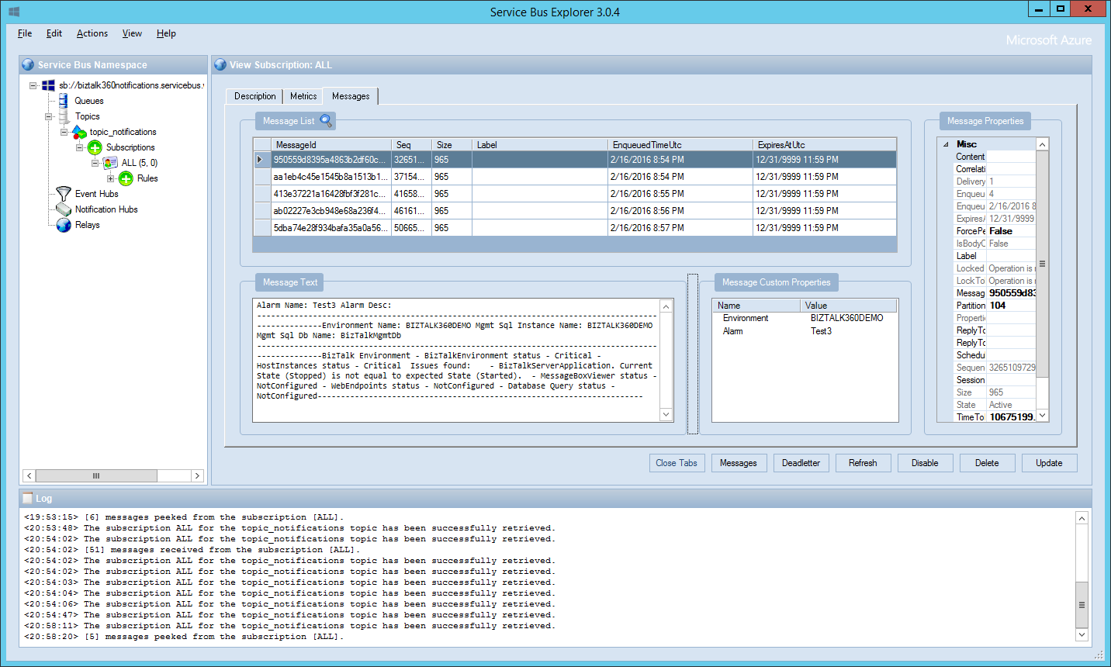Click the Value column header in Custom Properties
This screenshot has height=667, width=1111.
849,306
